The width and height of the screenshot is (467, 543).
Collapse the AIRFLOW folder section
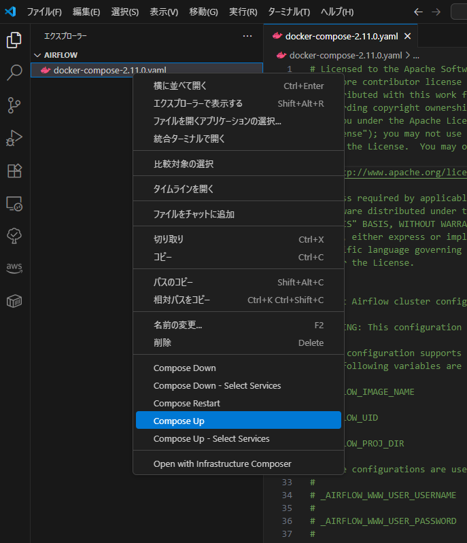tap(37, 55)
